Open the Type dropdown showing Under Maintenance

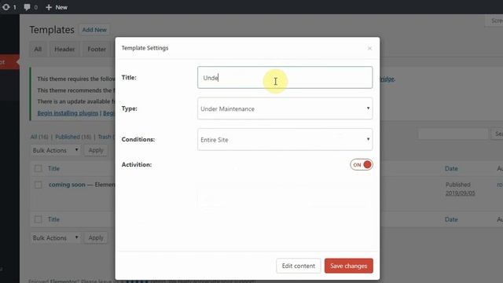coord(285,108)
